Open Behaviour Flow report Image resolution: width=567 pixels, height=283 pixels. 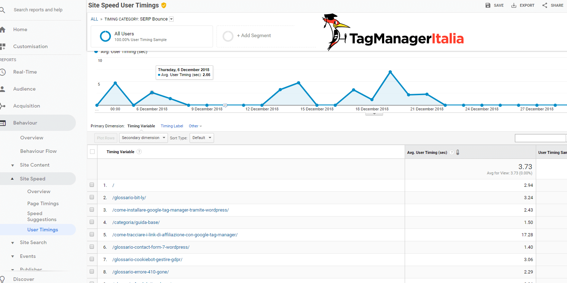pos(38,151)
